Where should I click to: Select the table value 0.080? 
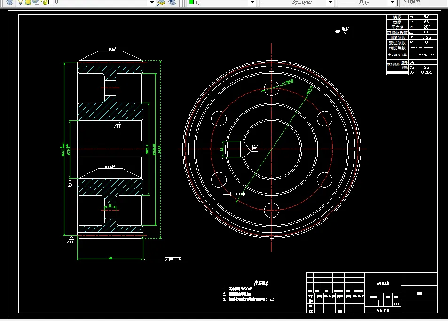[426, 72]
